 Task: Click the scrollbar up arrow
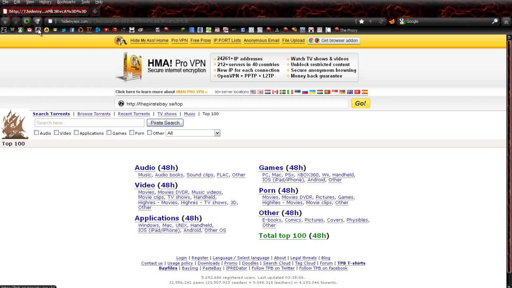tap(509, 37)
